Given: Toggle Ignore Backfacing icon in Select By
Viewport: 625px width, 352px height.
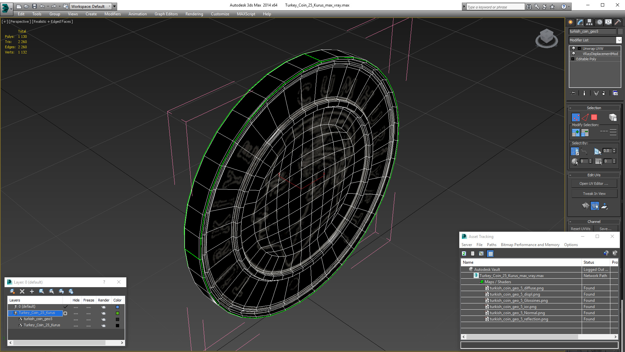Looking at the screenshot, I should pos(575,151).
